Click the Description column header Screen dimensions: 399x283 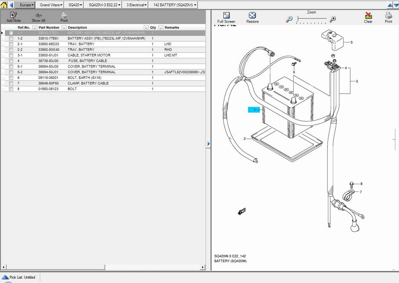click(77, 28)
